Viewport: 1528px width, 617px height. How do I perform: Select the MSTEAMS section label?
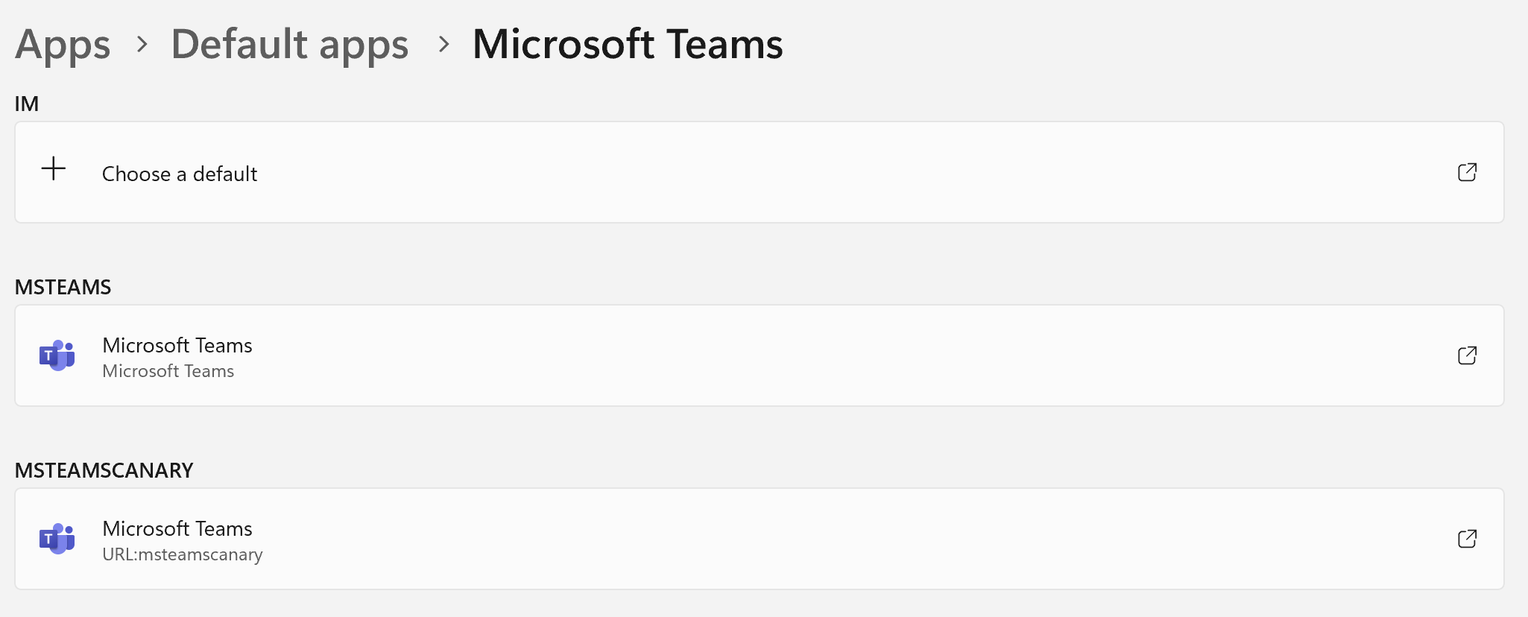tap(63, 287)
